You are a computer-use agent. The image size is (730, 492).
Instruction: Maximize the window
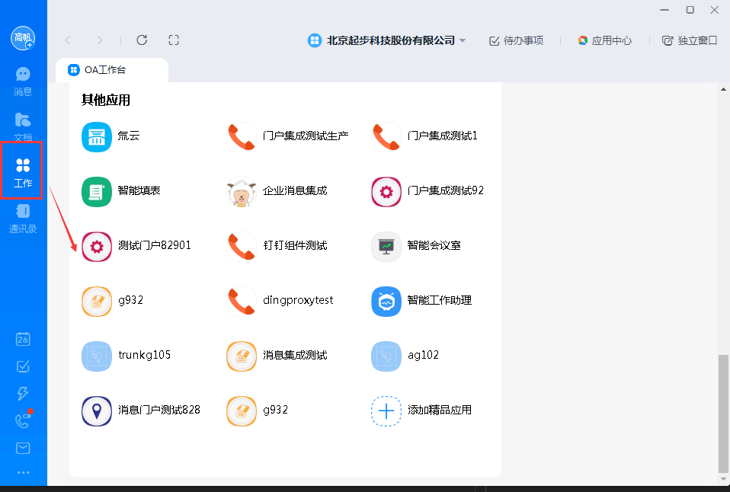click(690, 10)
